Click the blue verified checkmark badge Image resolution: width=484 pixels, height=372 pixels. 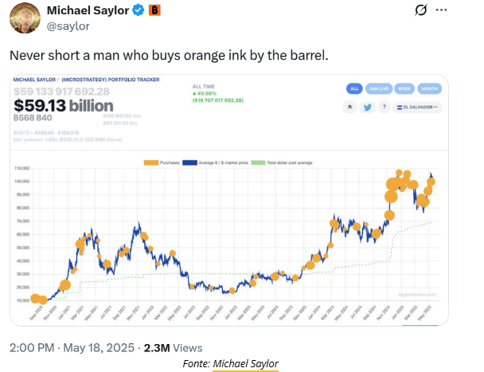[x=139, y=10]
